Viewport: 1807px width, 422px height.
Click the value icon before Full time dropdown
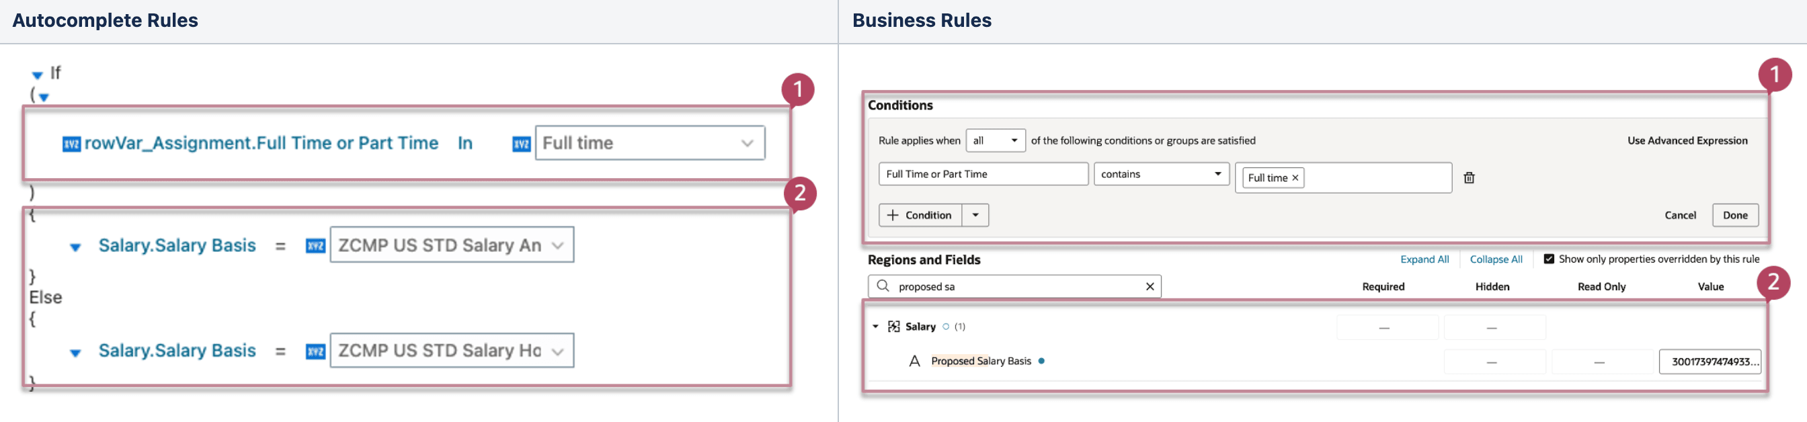coord(521,144)
